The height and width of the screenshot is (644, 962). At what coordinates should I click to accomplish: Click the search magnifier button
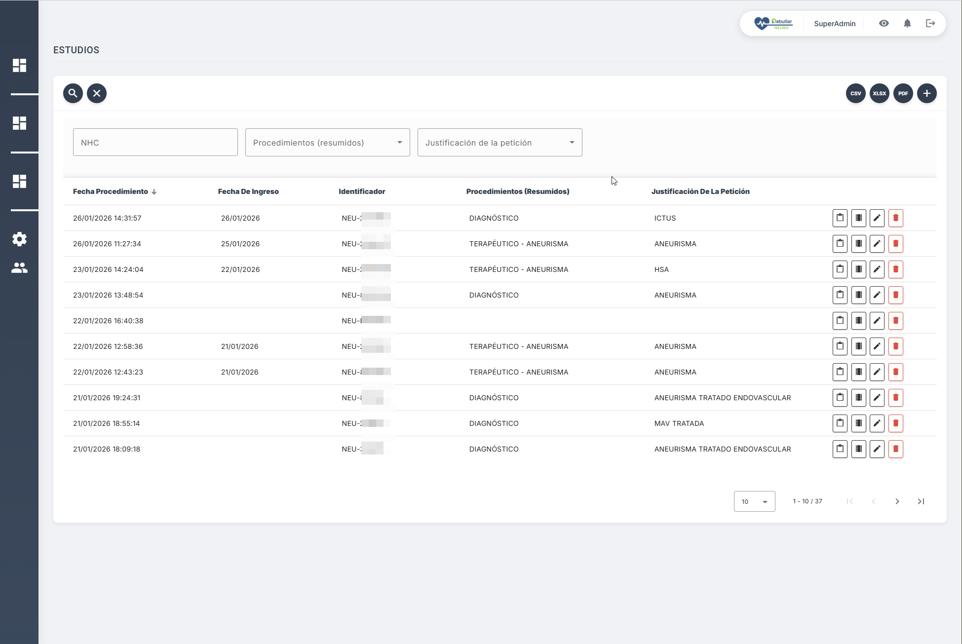click(73, 93)
